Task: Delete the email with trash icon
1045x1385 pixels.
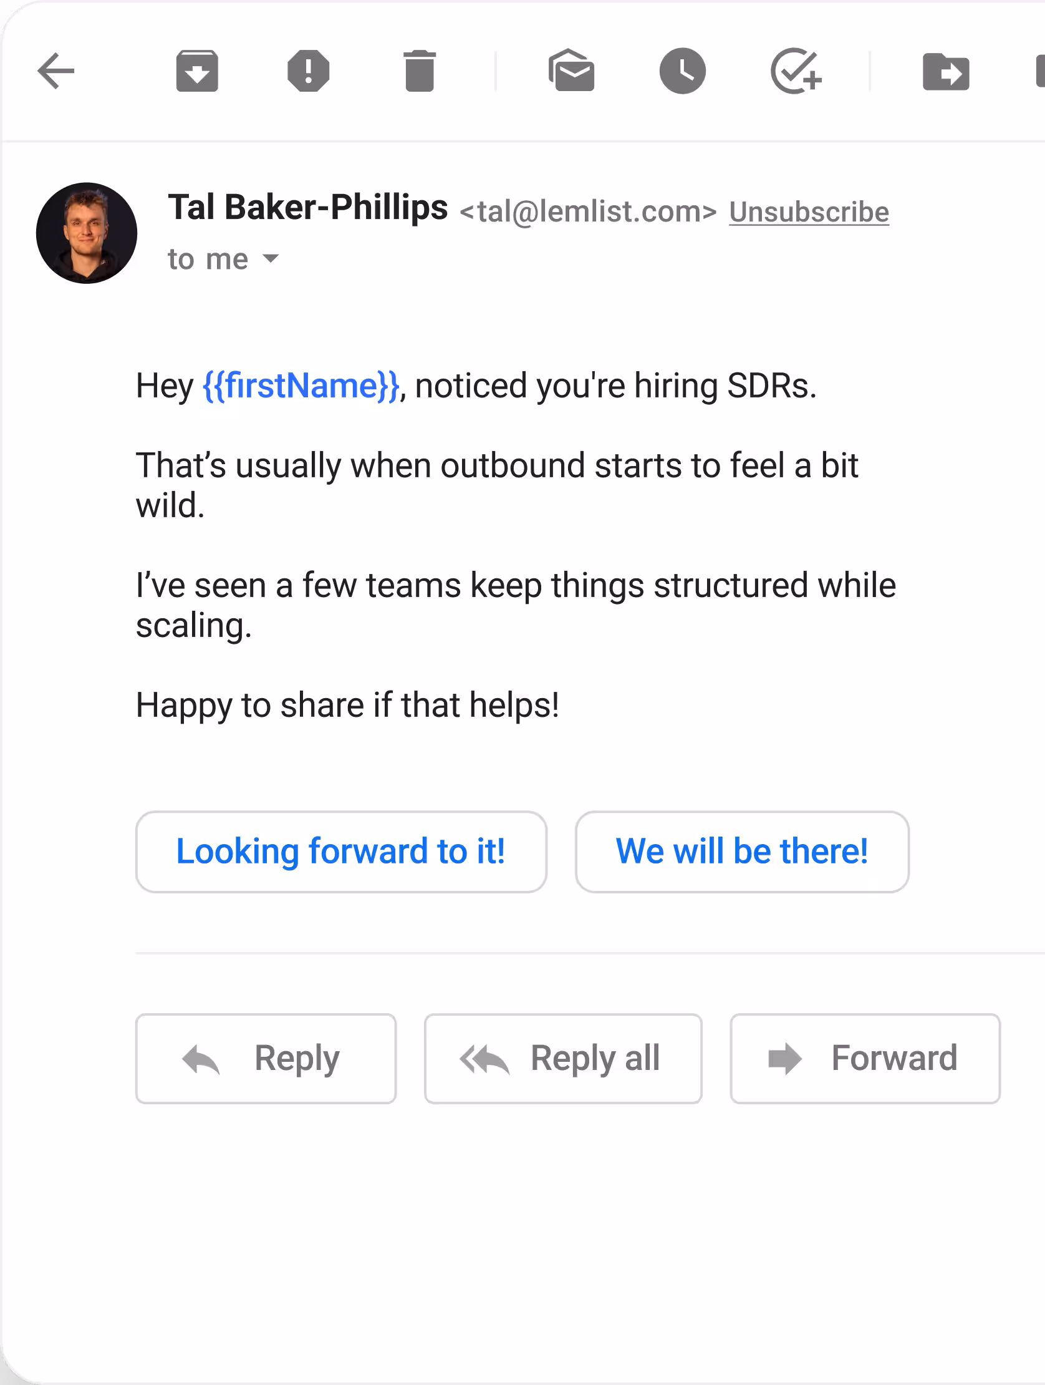Action: (x=419, y=70)
